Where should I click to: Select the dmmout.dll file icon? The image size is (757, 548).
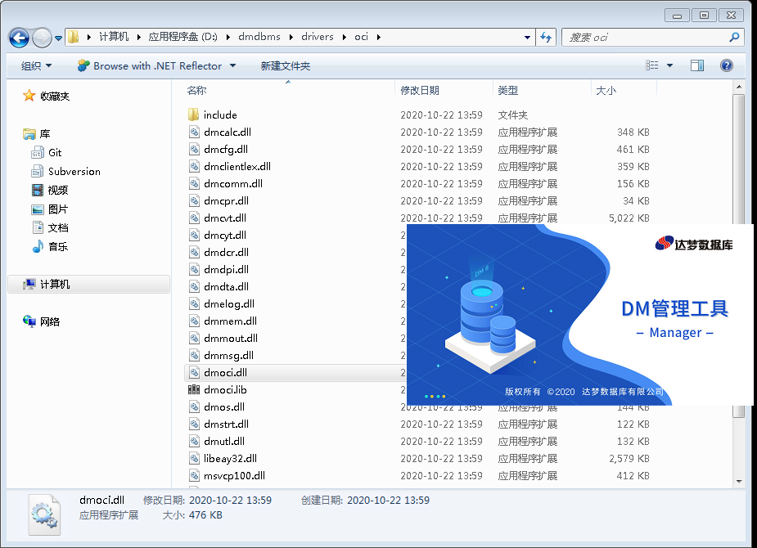point(194,338)
